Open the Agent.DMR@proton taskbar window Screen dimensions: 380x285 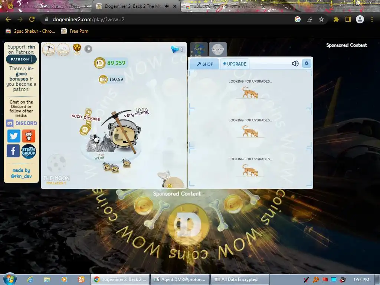[x=180, y=279]
